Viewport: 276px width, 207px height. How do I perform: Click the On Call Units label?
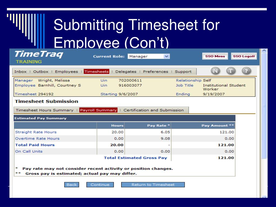pyautogui.click(x=29, y=151)
